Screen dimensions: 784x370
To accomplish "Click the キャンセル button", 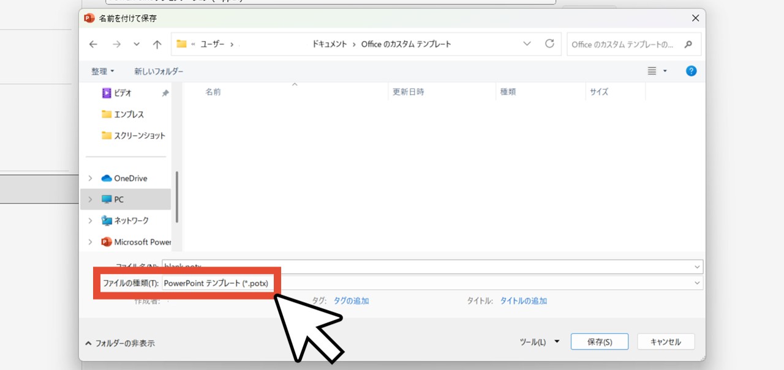I will pyautogui.click(x=666, y=342).
